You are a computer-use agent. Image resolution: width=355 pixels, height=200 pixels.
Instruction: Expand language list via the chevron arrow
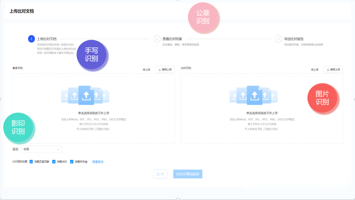[x=58, y=149]
